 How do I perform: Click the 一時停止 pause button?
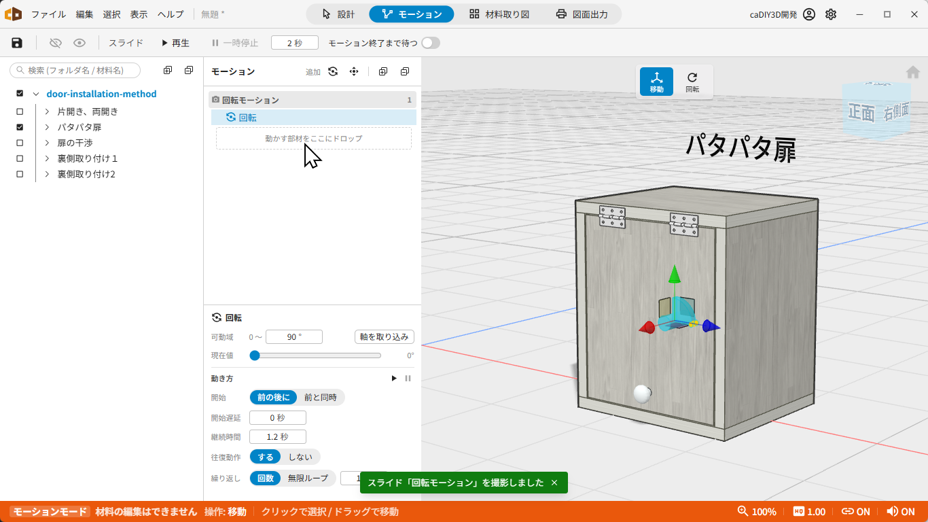[x=235, y=43]
